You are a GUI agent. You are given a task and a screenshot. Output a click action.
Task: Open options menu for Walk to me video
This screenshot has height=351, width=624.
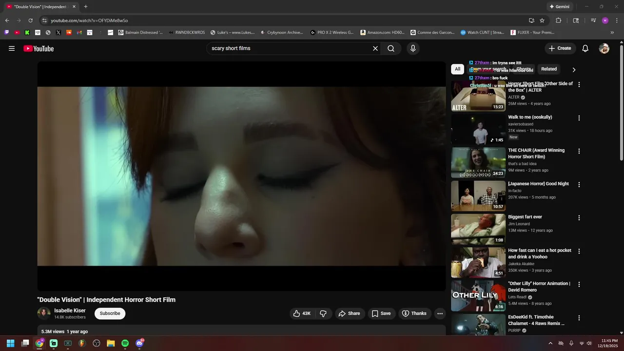point(579,118)
